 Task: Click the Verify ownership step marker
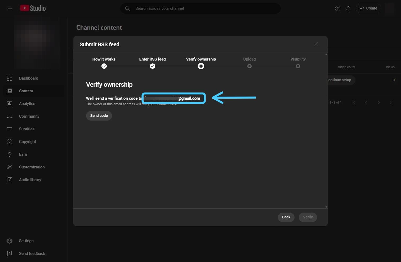coord(201,66)
